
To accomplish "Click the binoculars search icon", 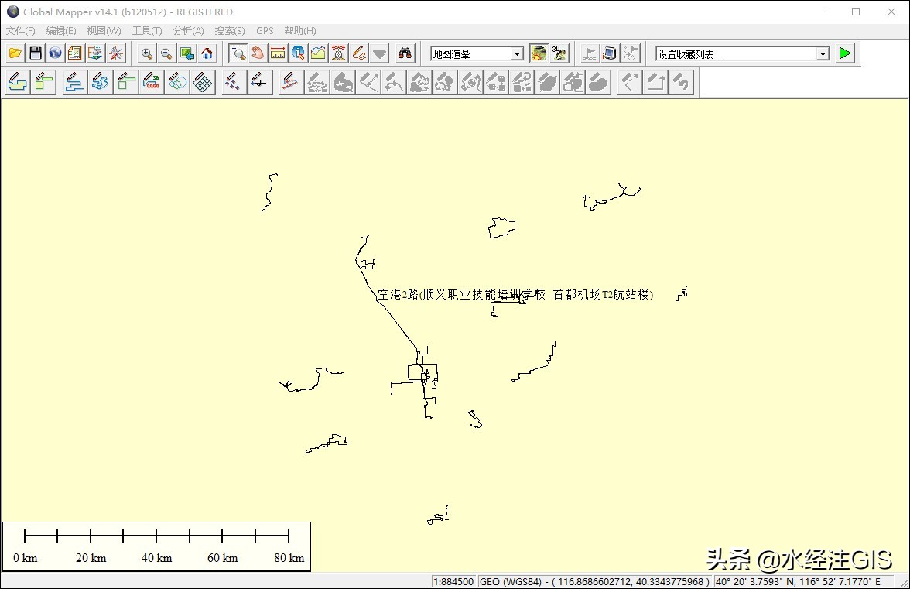I will (405, 53).
